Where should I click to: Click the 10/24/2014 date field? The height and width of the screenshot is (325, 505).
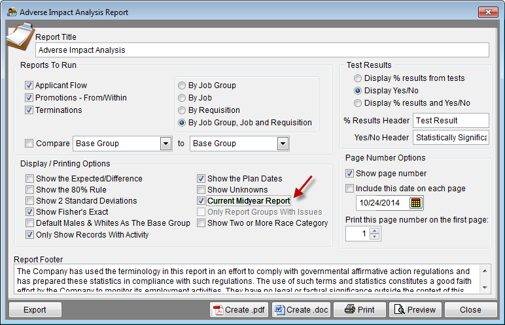click(x=383, y=203)
